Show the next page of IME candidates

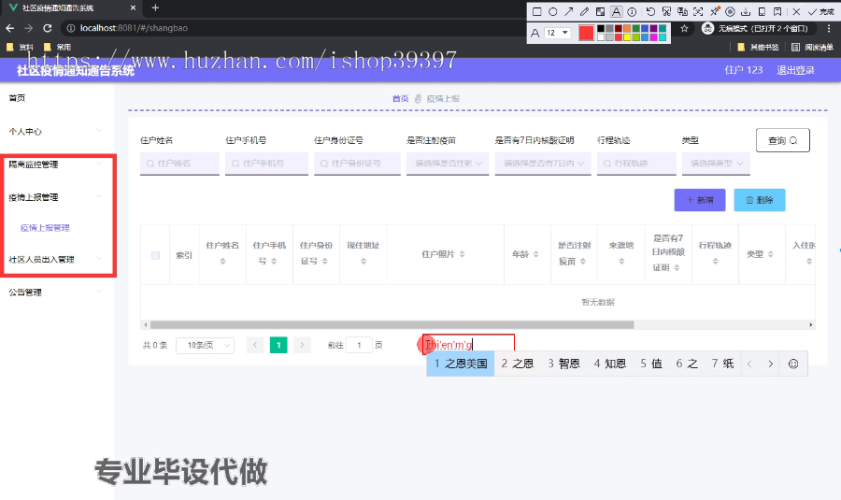[x=770, y=364]
